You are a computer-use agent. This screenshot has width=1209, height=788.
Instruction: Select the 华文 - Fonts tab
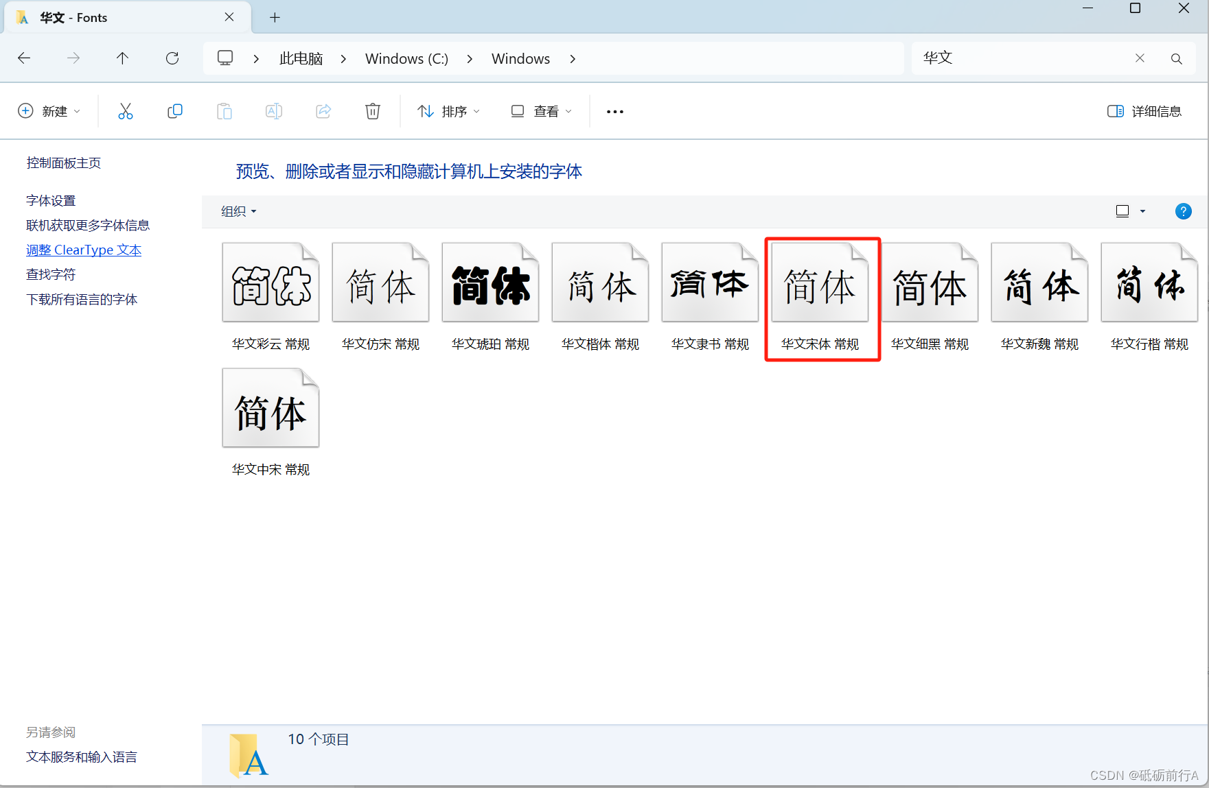(127, 17)
